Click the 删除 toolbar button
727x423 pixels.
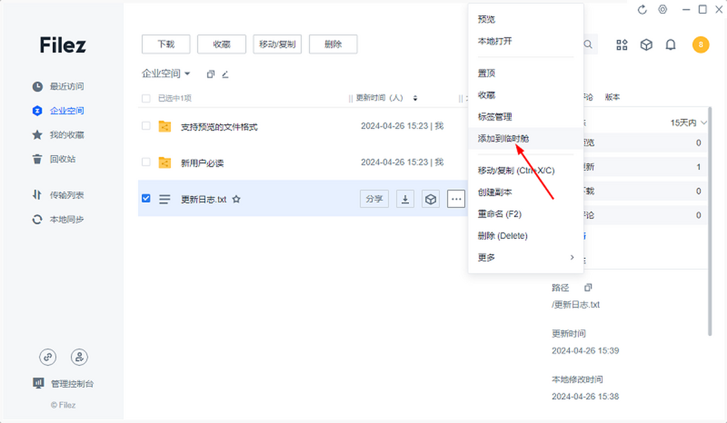333,44
